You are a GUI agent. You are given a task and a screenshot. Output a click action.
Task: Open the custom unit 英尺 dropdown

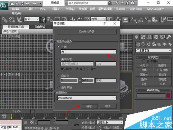click(x=106, y=80)
